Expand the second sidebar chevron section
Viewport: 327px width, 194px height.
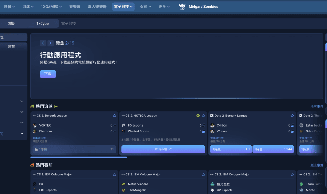[x=22, y=112]
